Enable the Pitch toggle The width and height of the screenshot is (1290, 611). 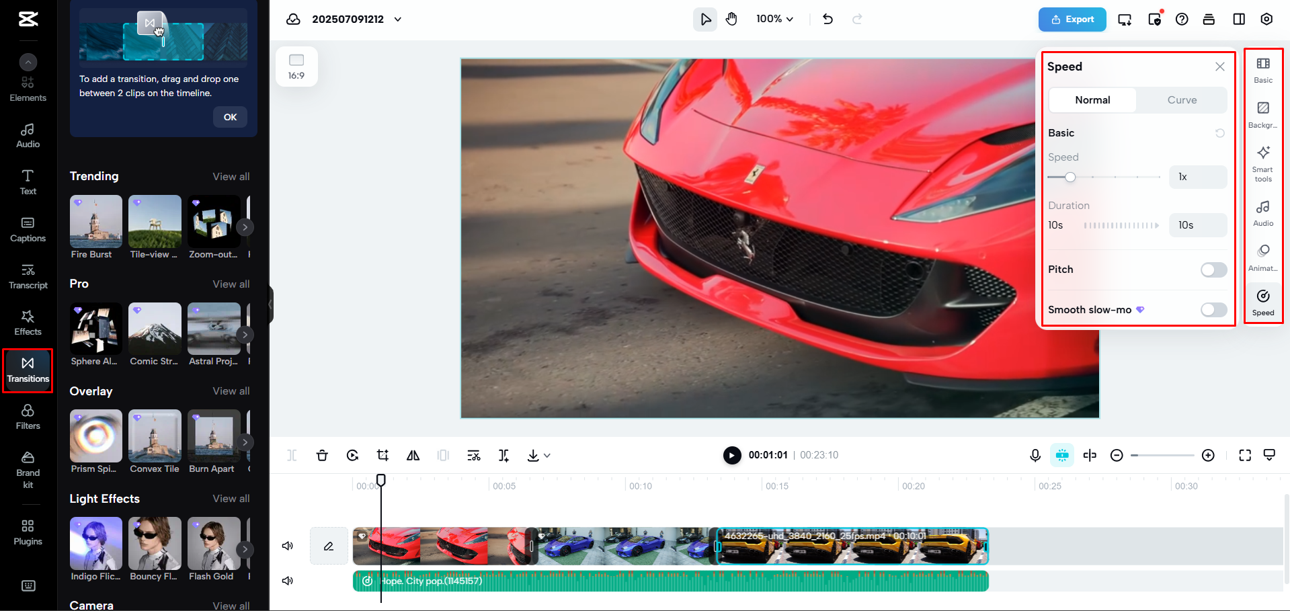pyautogui.click(x=1213, y=269)
